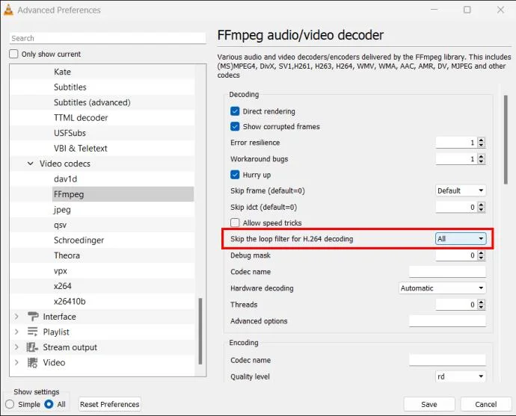Click the Stream output icon

click(x=32, y=347)
